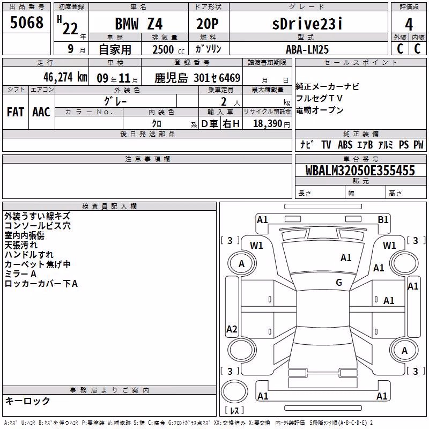Select door shape value 20P

point(208,24)
